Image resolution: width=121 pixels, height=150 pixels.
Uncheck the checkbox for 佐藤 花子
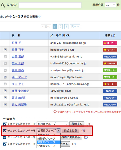[x=5, y=50]
